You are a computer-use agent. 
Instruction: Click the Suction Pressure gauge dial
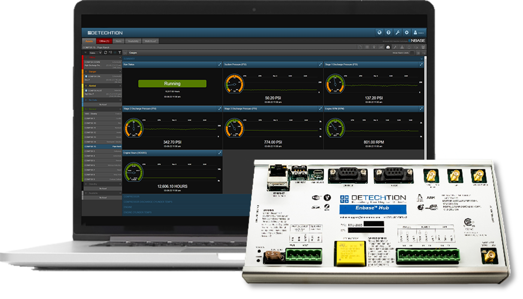tap(234, 84)
